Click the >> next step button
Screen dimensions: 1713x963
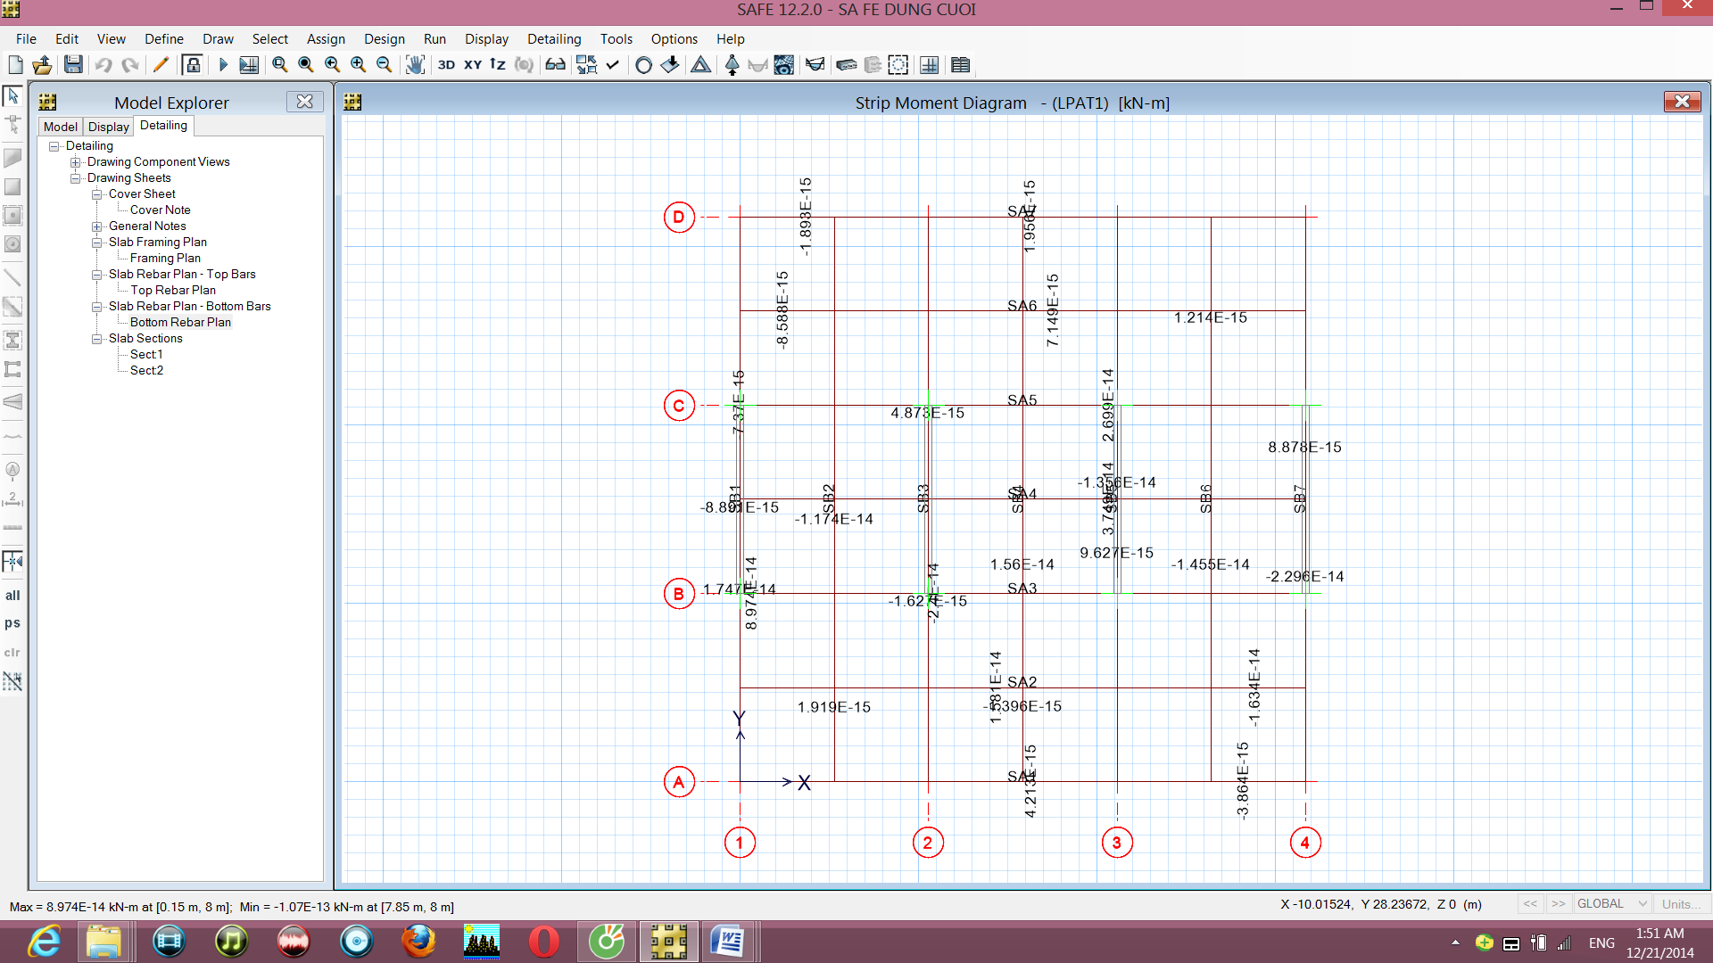click(x=1558, y=904)
